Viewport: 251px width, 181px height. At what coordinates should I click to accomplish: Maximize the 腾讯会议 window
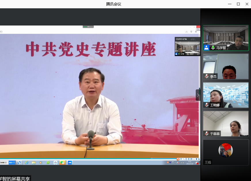point(238,4)
